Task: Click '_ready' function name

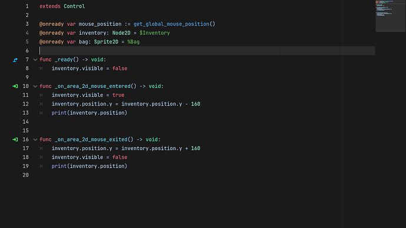Action: click(64, 60)
